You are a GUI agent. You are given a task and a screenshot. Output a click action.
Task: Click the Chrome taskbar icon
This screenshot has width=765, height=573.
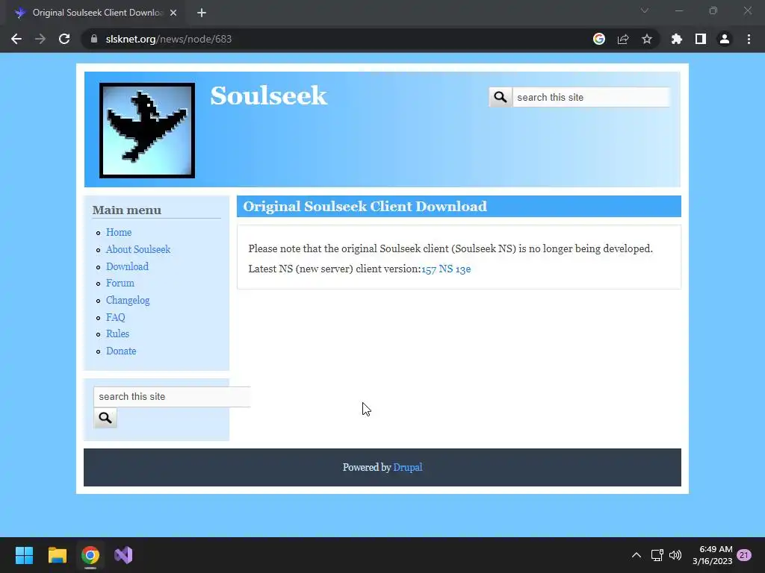(90, 555)
